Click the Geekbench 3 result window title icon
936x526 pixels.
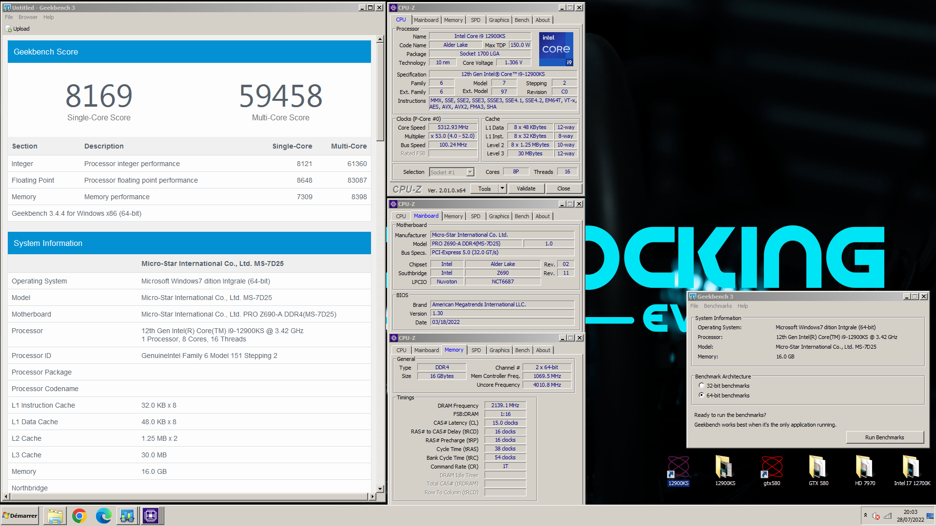pyautogui.click(x=7, y=7)
